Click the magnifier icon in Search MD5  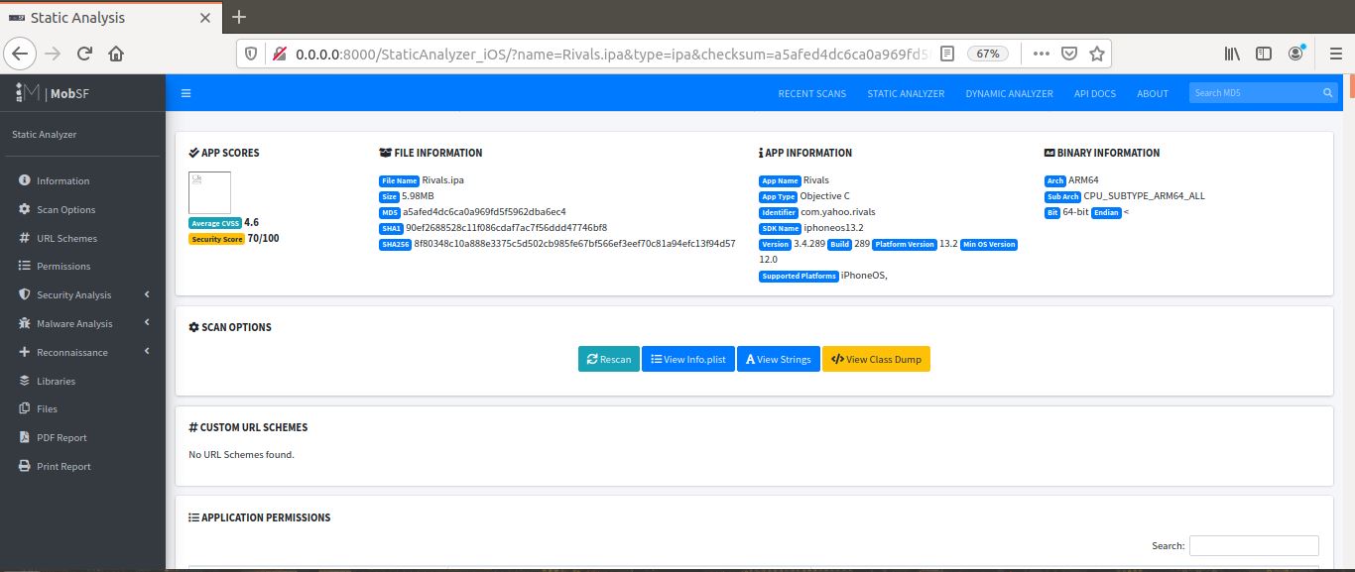click(x=1328, y=93)
